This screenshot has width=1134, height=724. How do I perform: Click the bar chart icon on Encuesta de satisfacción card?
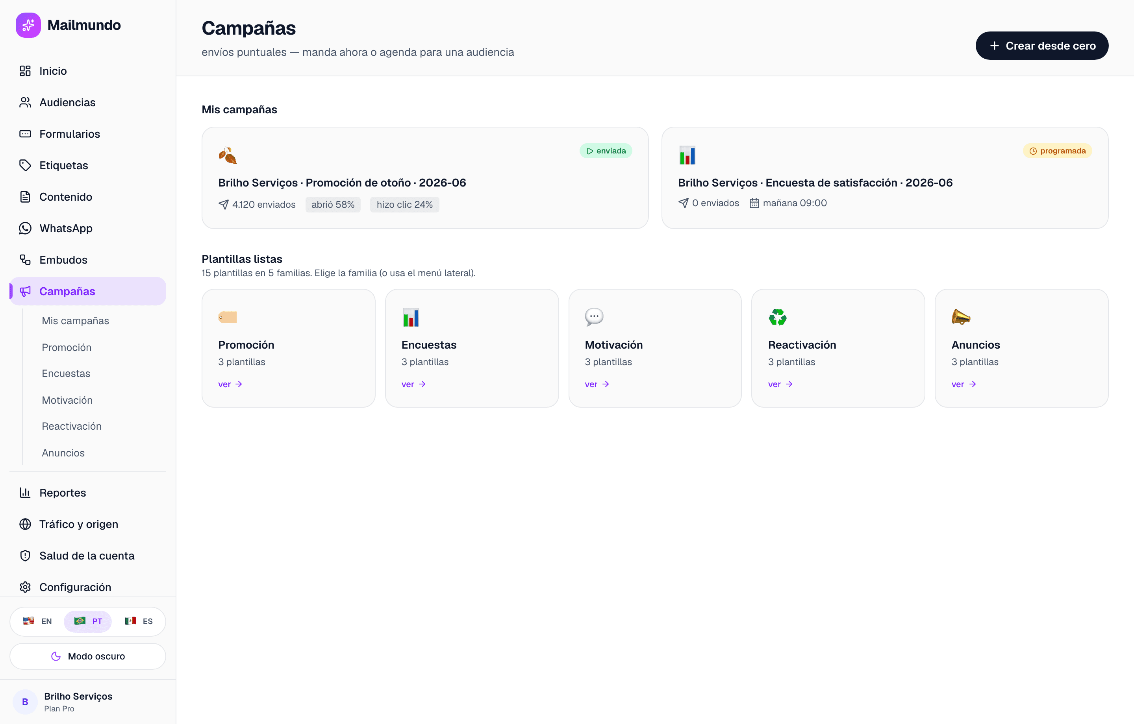[x=687, y=155]
